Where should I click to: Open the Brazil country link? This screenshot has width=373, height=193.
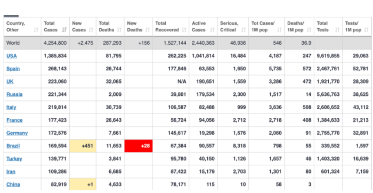(x=13, y=146)
